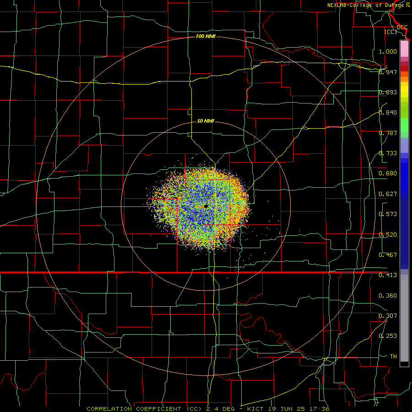This screenshot has width=412, height=412.
Task: Click the 0.360 legend value
Action: point(388,296)
